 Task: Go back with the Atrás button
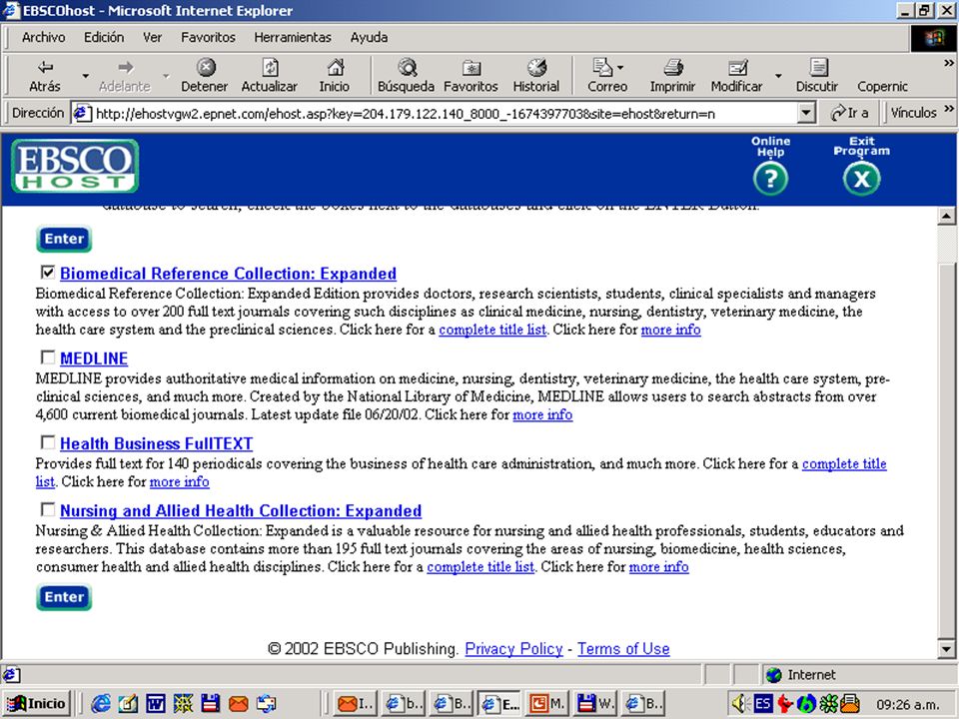click(x=45, y=76)
